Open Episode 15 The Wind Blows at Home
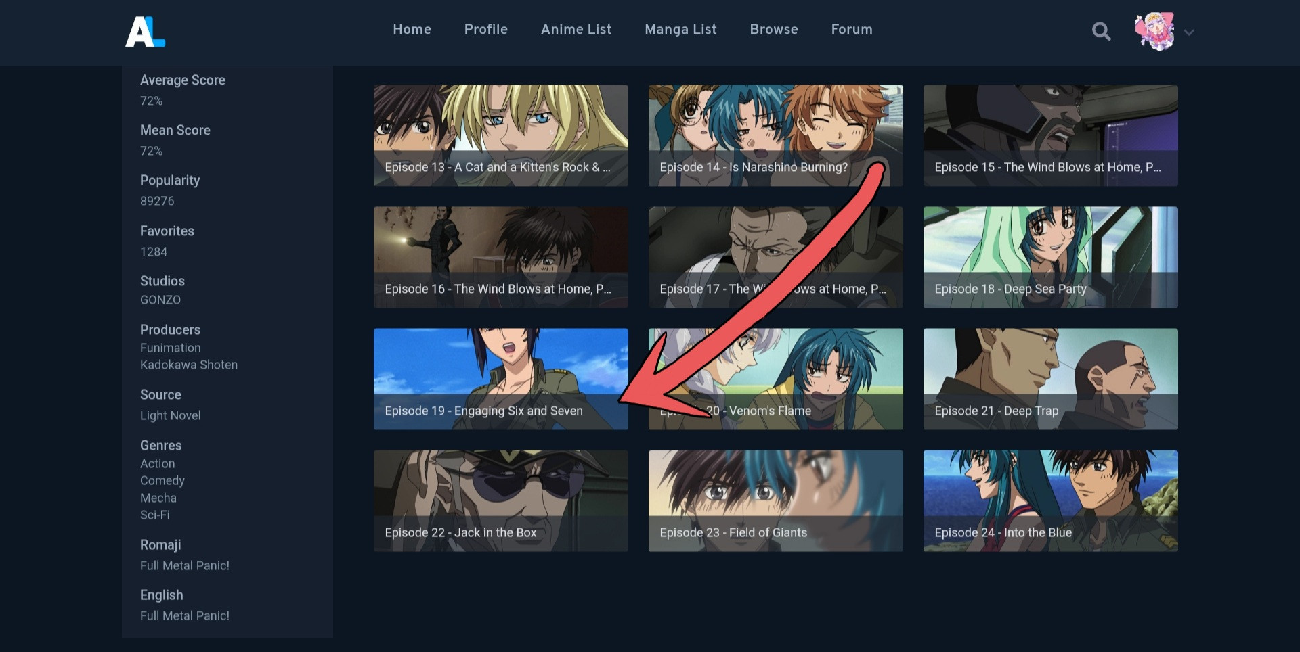The height and width of the screenshot is (652, 1300). click(1051, 135)
